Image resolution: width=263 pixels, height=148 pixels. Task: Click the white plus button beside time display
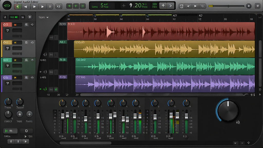[x=163, y=6]
